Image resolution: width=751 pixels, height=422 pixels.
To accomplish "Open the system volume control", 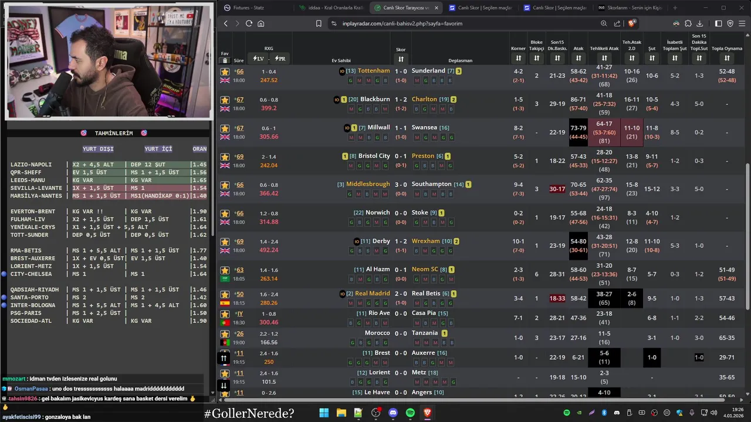I will [713, 413].
